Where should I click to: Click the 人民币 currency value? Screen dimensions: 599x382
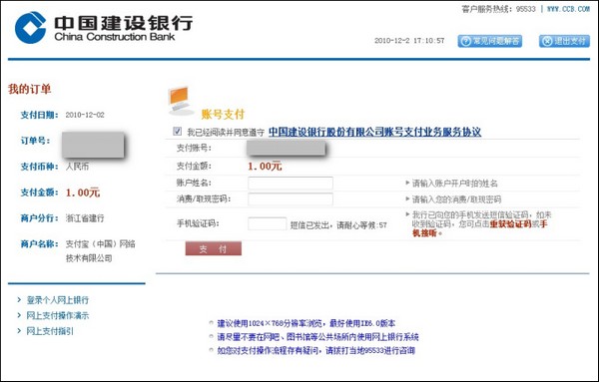[77, 167]
